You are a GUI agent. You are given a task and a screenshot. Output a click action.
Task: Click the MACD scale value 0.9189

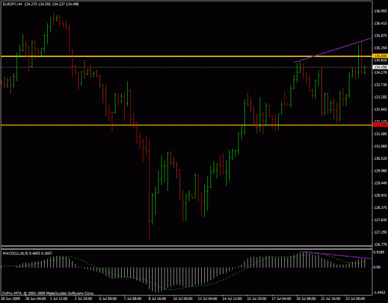(379, 252)
